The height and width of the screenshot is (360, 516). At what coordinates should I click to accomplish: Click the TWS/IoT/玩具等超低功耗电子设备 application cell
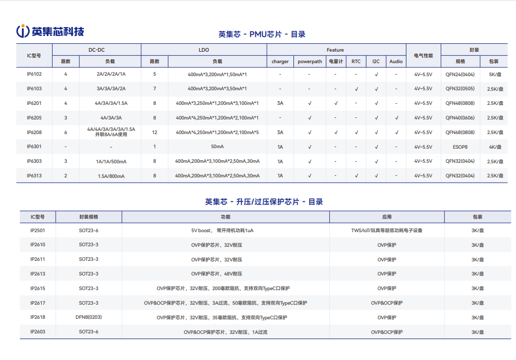[387, 231]
